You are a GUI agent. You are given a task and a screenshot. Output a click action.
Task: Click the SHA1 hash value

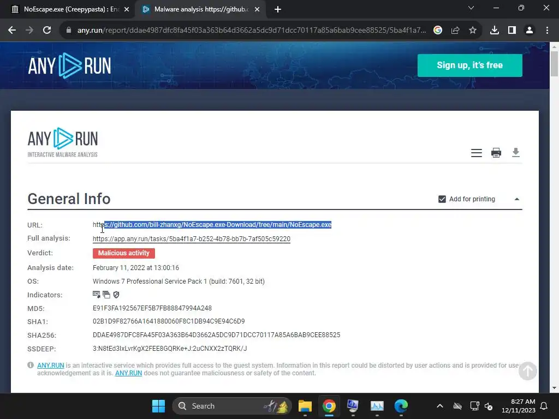[x=169, y=321]
